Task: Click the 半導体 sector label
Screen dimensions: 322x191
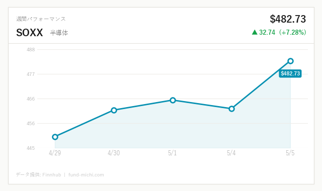Action: click(59, 33)
